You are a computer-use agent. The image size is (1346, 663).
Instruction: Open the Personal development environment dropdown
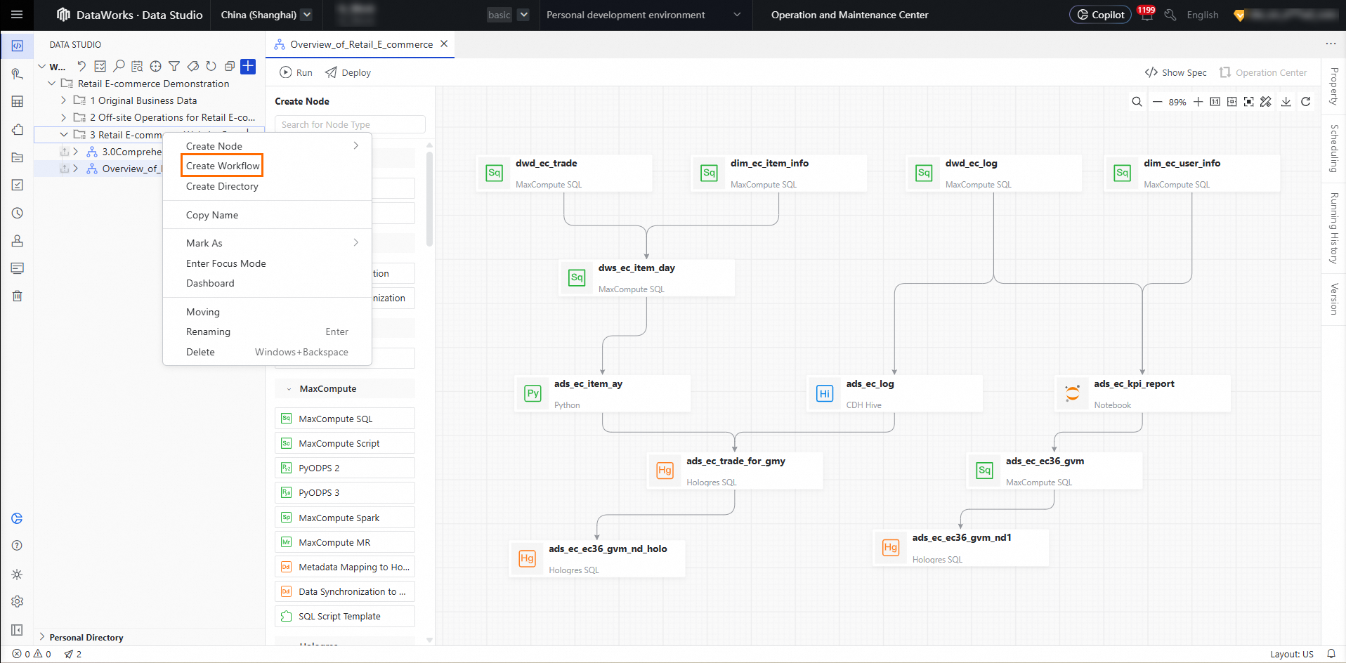coord(644,14)
